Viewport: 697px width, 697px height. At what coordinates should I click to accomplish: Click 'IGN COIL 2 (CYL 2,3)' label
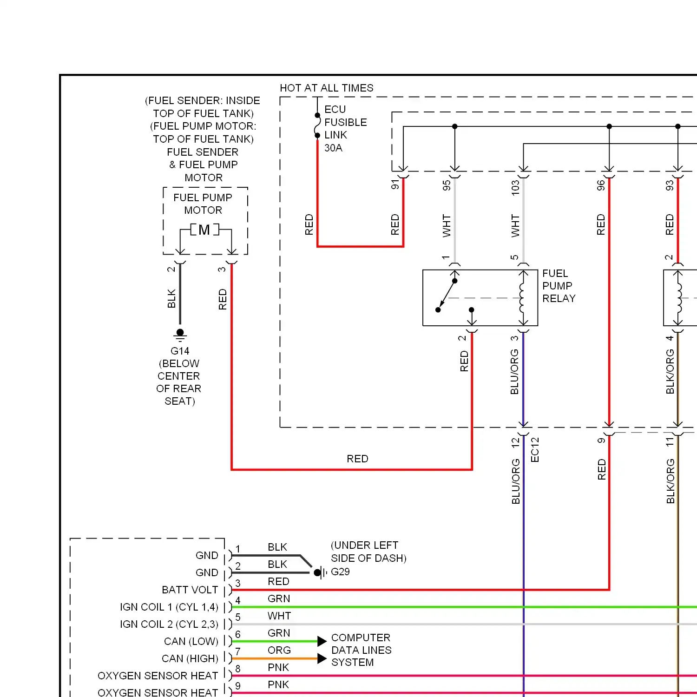coord(169,624)
